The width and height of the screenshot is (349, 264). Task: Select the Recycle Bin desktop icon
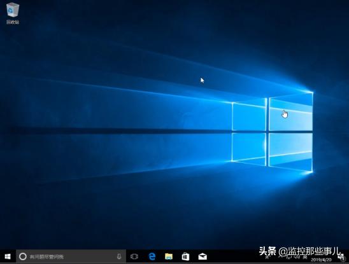13,10
